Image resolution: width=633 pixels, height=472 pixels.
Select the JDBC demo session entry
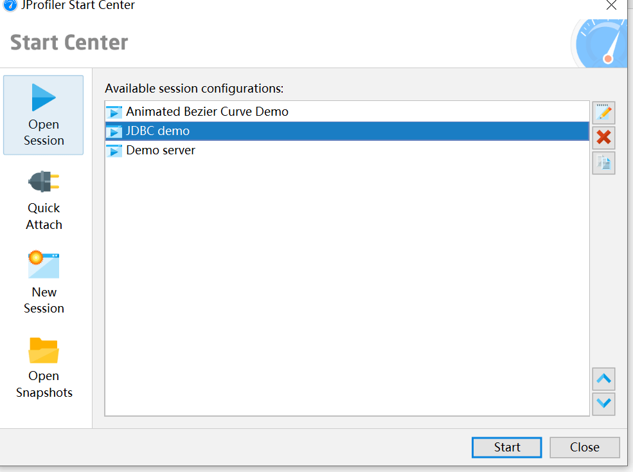158,131
